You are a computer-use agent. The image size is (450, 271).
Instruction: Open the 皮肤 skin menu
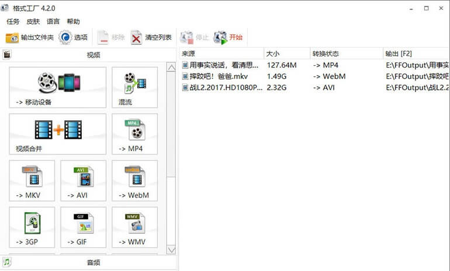(x=33, y=22)
